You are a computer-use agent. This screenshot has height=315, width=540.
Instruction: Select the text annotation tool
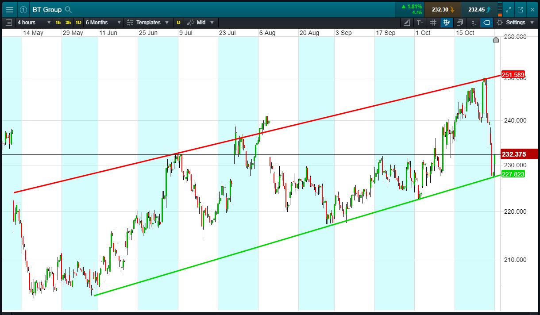[420, 23]
